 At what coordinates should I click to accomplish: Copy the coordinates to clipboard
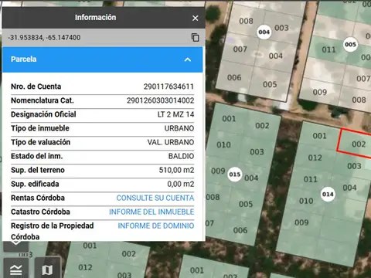195,38
